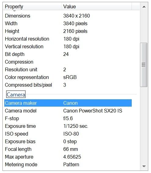Viewport: 151px width, 173px height.
Task: Select the Metering mode row
Action: point(68,164)
